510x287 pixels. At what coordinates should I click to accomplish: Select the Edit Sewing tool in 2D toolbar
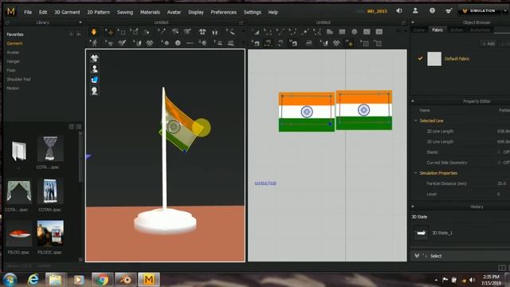tap(256, 43)
